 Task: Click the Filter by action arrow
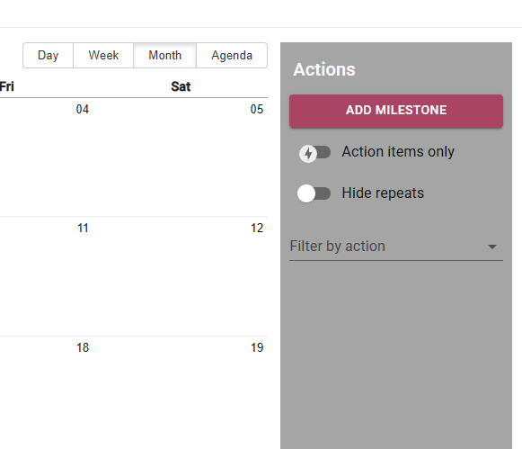click(x=492, y=247)
